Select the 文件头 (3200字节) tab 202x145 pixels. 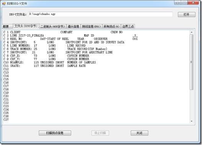point(26,26)
